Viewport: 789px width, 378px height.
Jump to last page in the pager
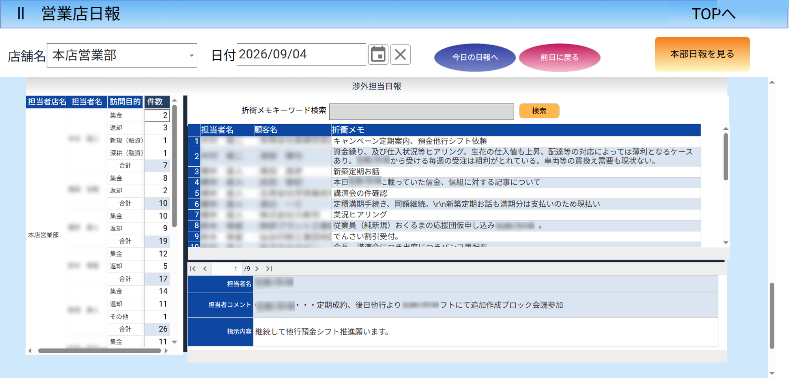pos(269,269)
